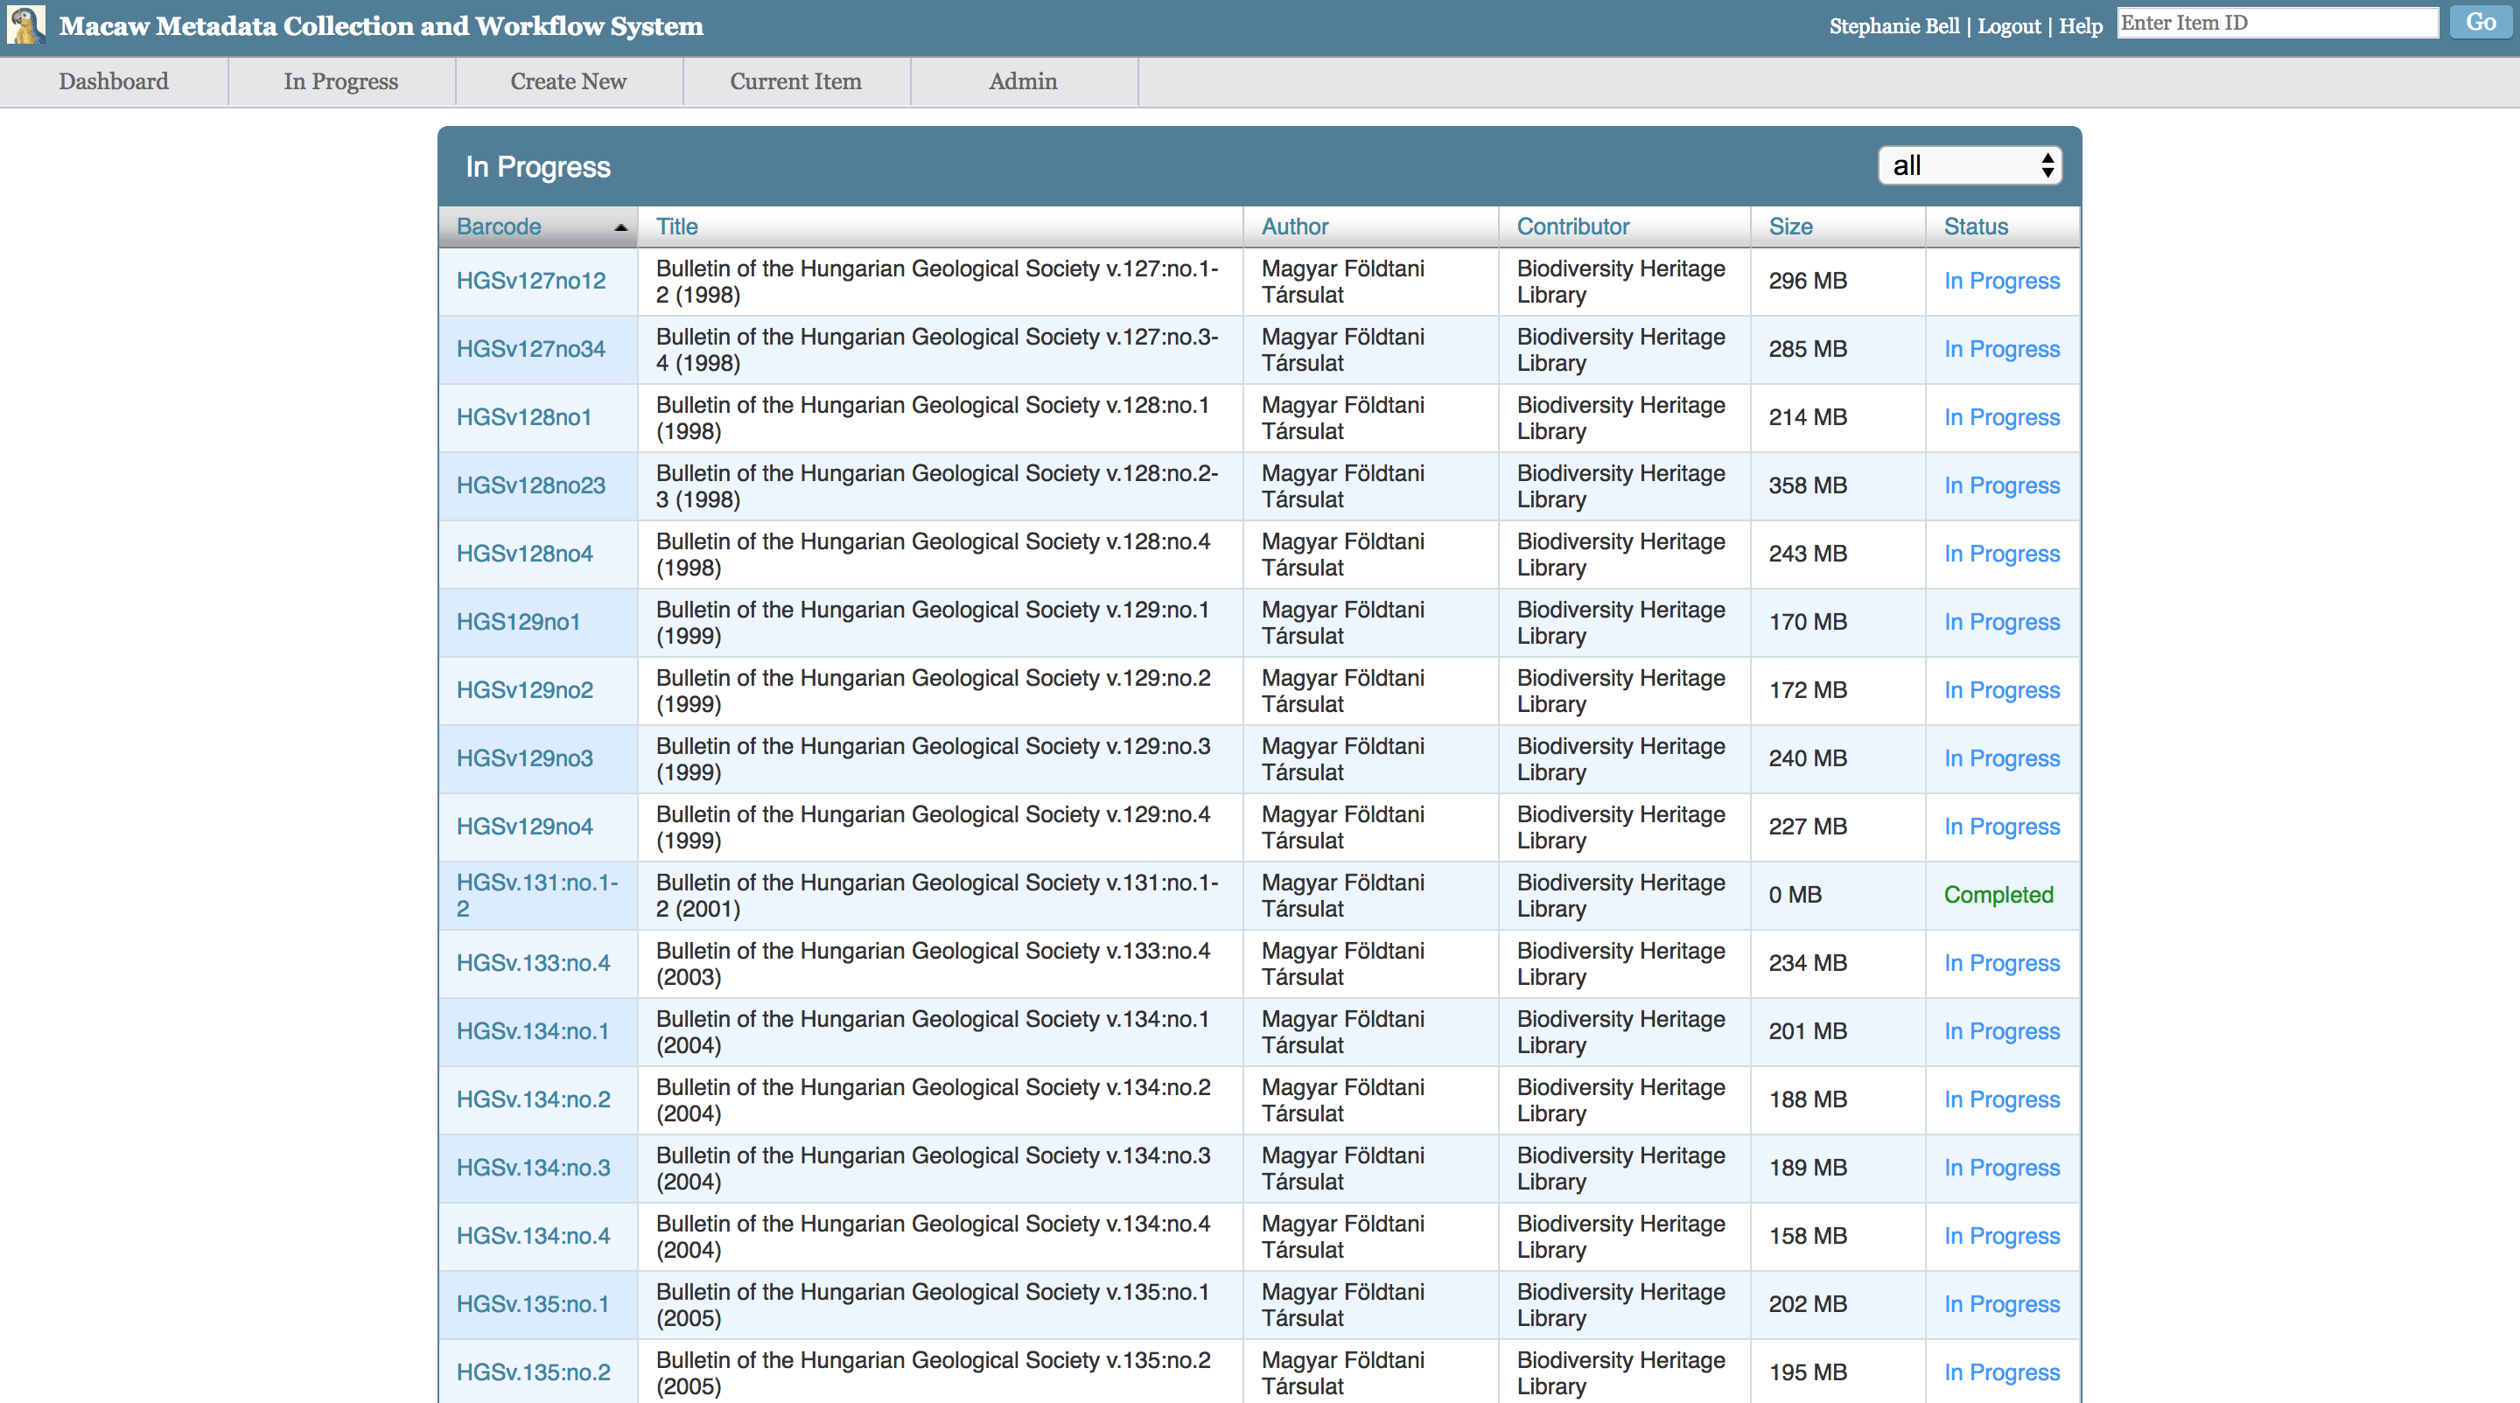Click the Go button
Screen dimensions: 2520x1403
coord(2480,23)
